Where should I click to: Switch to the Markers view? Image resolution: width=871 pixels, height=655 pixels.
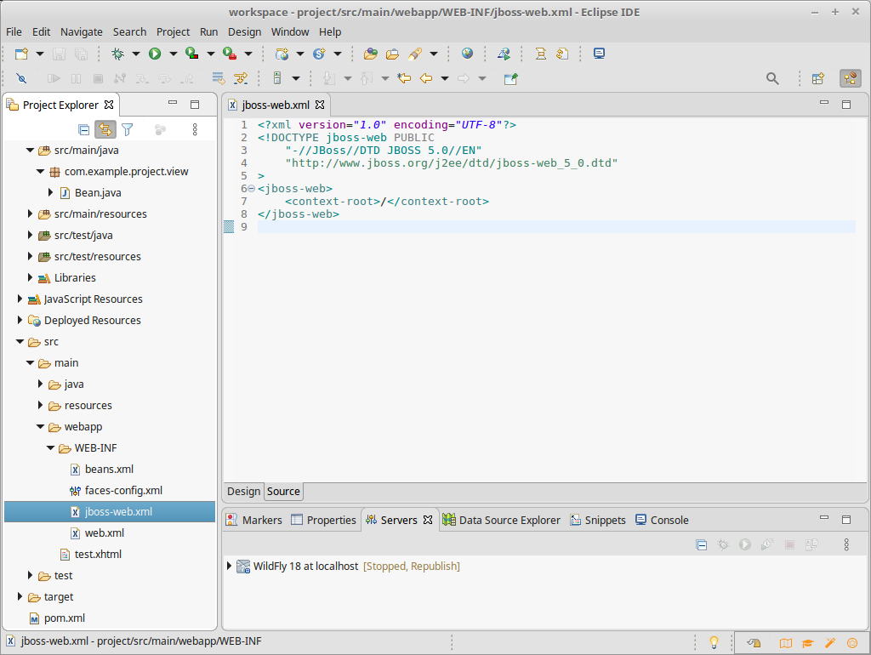click(262, 520)
